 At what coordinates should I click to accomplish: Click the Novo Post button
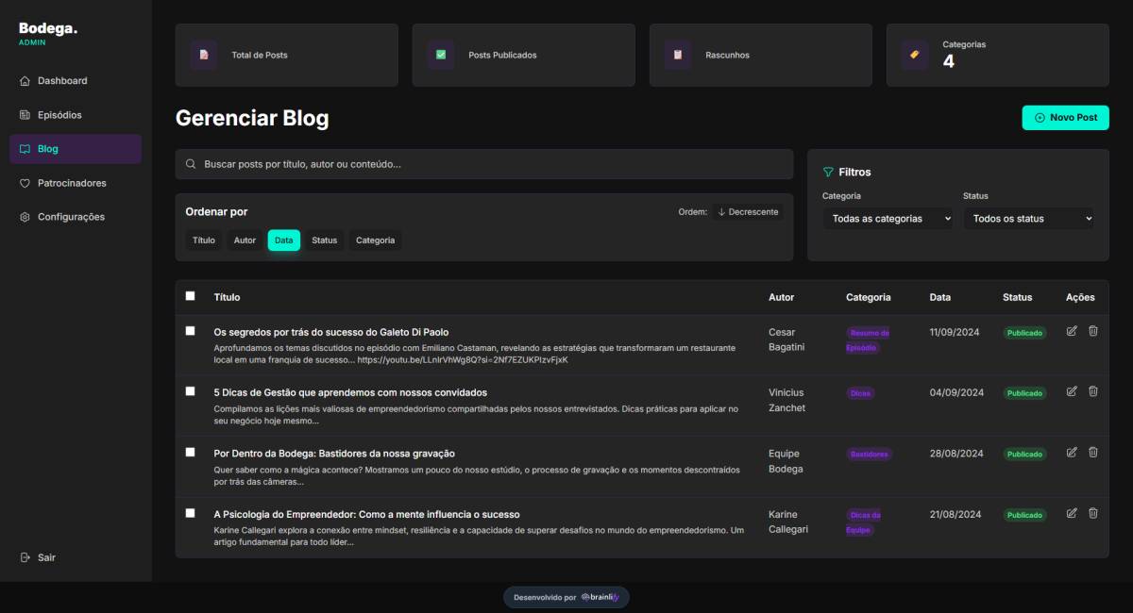click(1065, 118)
